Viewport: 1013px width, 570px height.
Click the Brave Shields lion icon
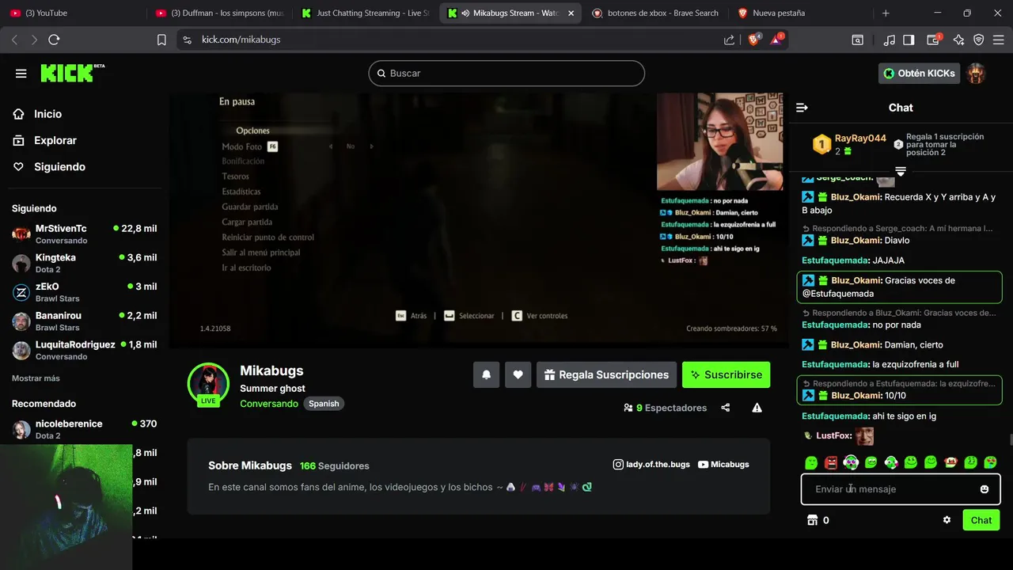(753, 40)
